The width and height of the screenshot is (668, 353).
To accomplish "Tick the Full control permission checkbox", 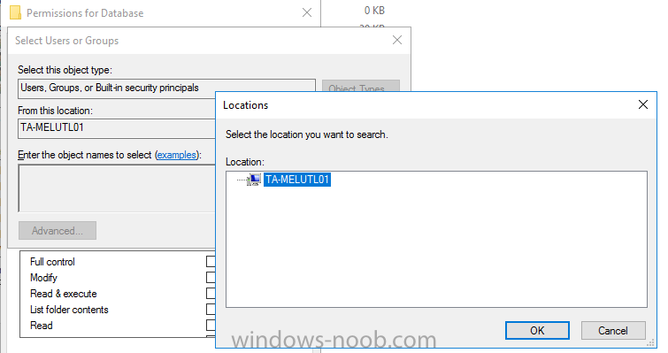I will pyautogui.click(x=211, y=262).
